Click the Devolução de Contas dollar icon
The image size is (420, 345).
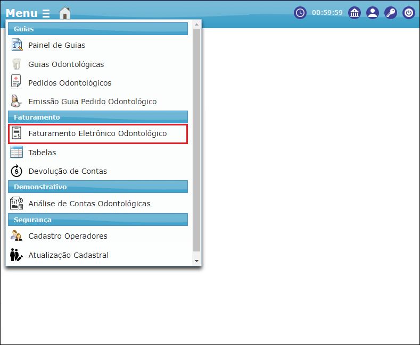pyautogui.click(x=17, y=171)
